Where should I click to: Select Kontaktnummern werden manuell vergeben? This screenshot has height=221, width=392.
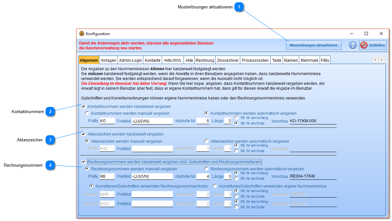click(x=87, y=113)
